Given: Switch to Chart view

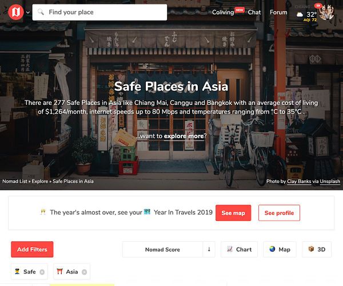Looking at the screenshot, I should [239, 249].
